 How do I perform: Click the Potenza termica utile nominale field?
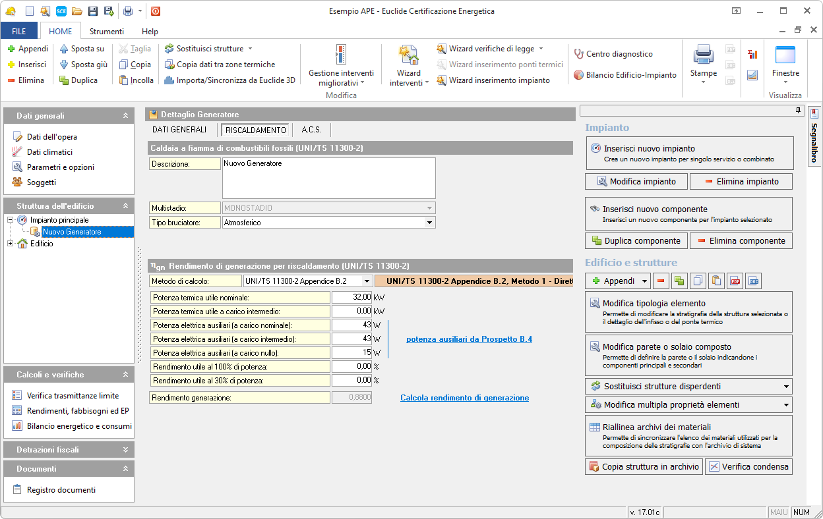[x=351, y=297]
